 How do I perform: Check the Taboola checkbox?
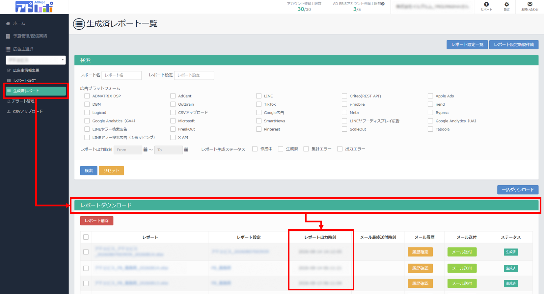click(430, 129)
